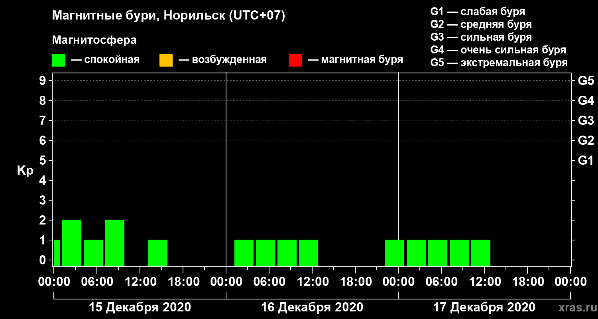The width and height of the screenshot is (598, 319).
Task: Click the G3 label on right axis
Action: click(586, 120)
